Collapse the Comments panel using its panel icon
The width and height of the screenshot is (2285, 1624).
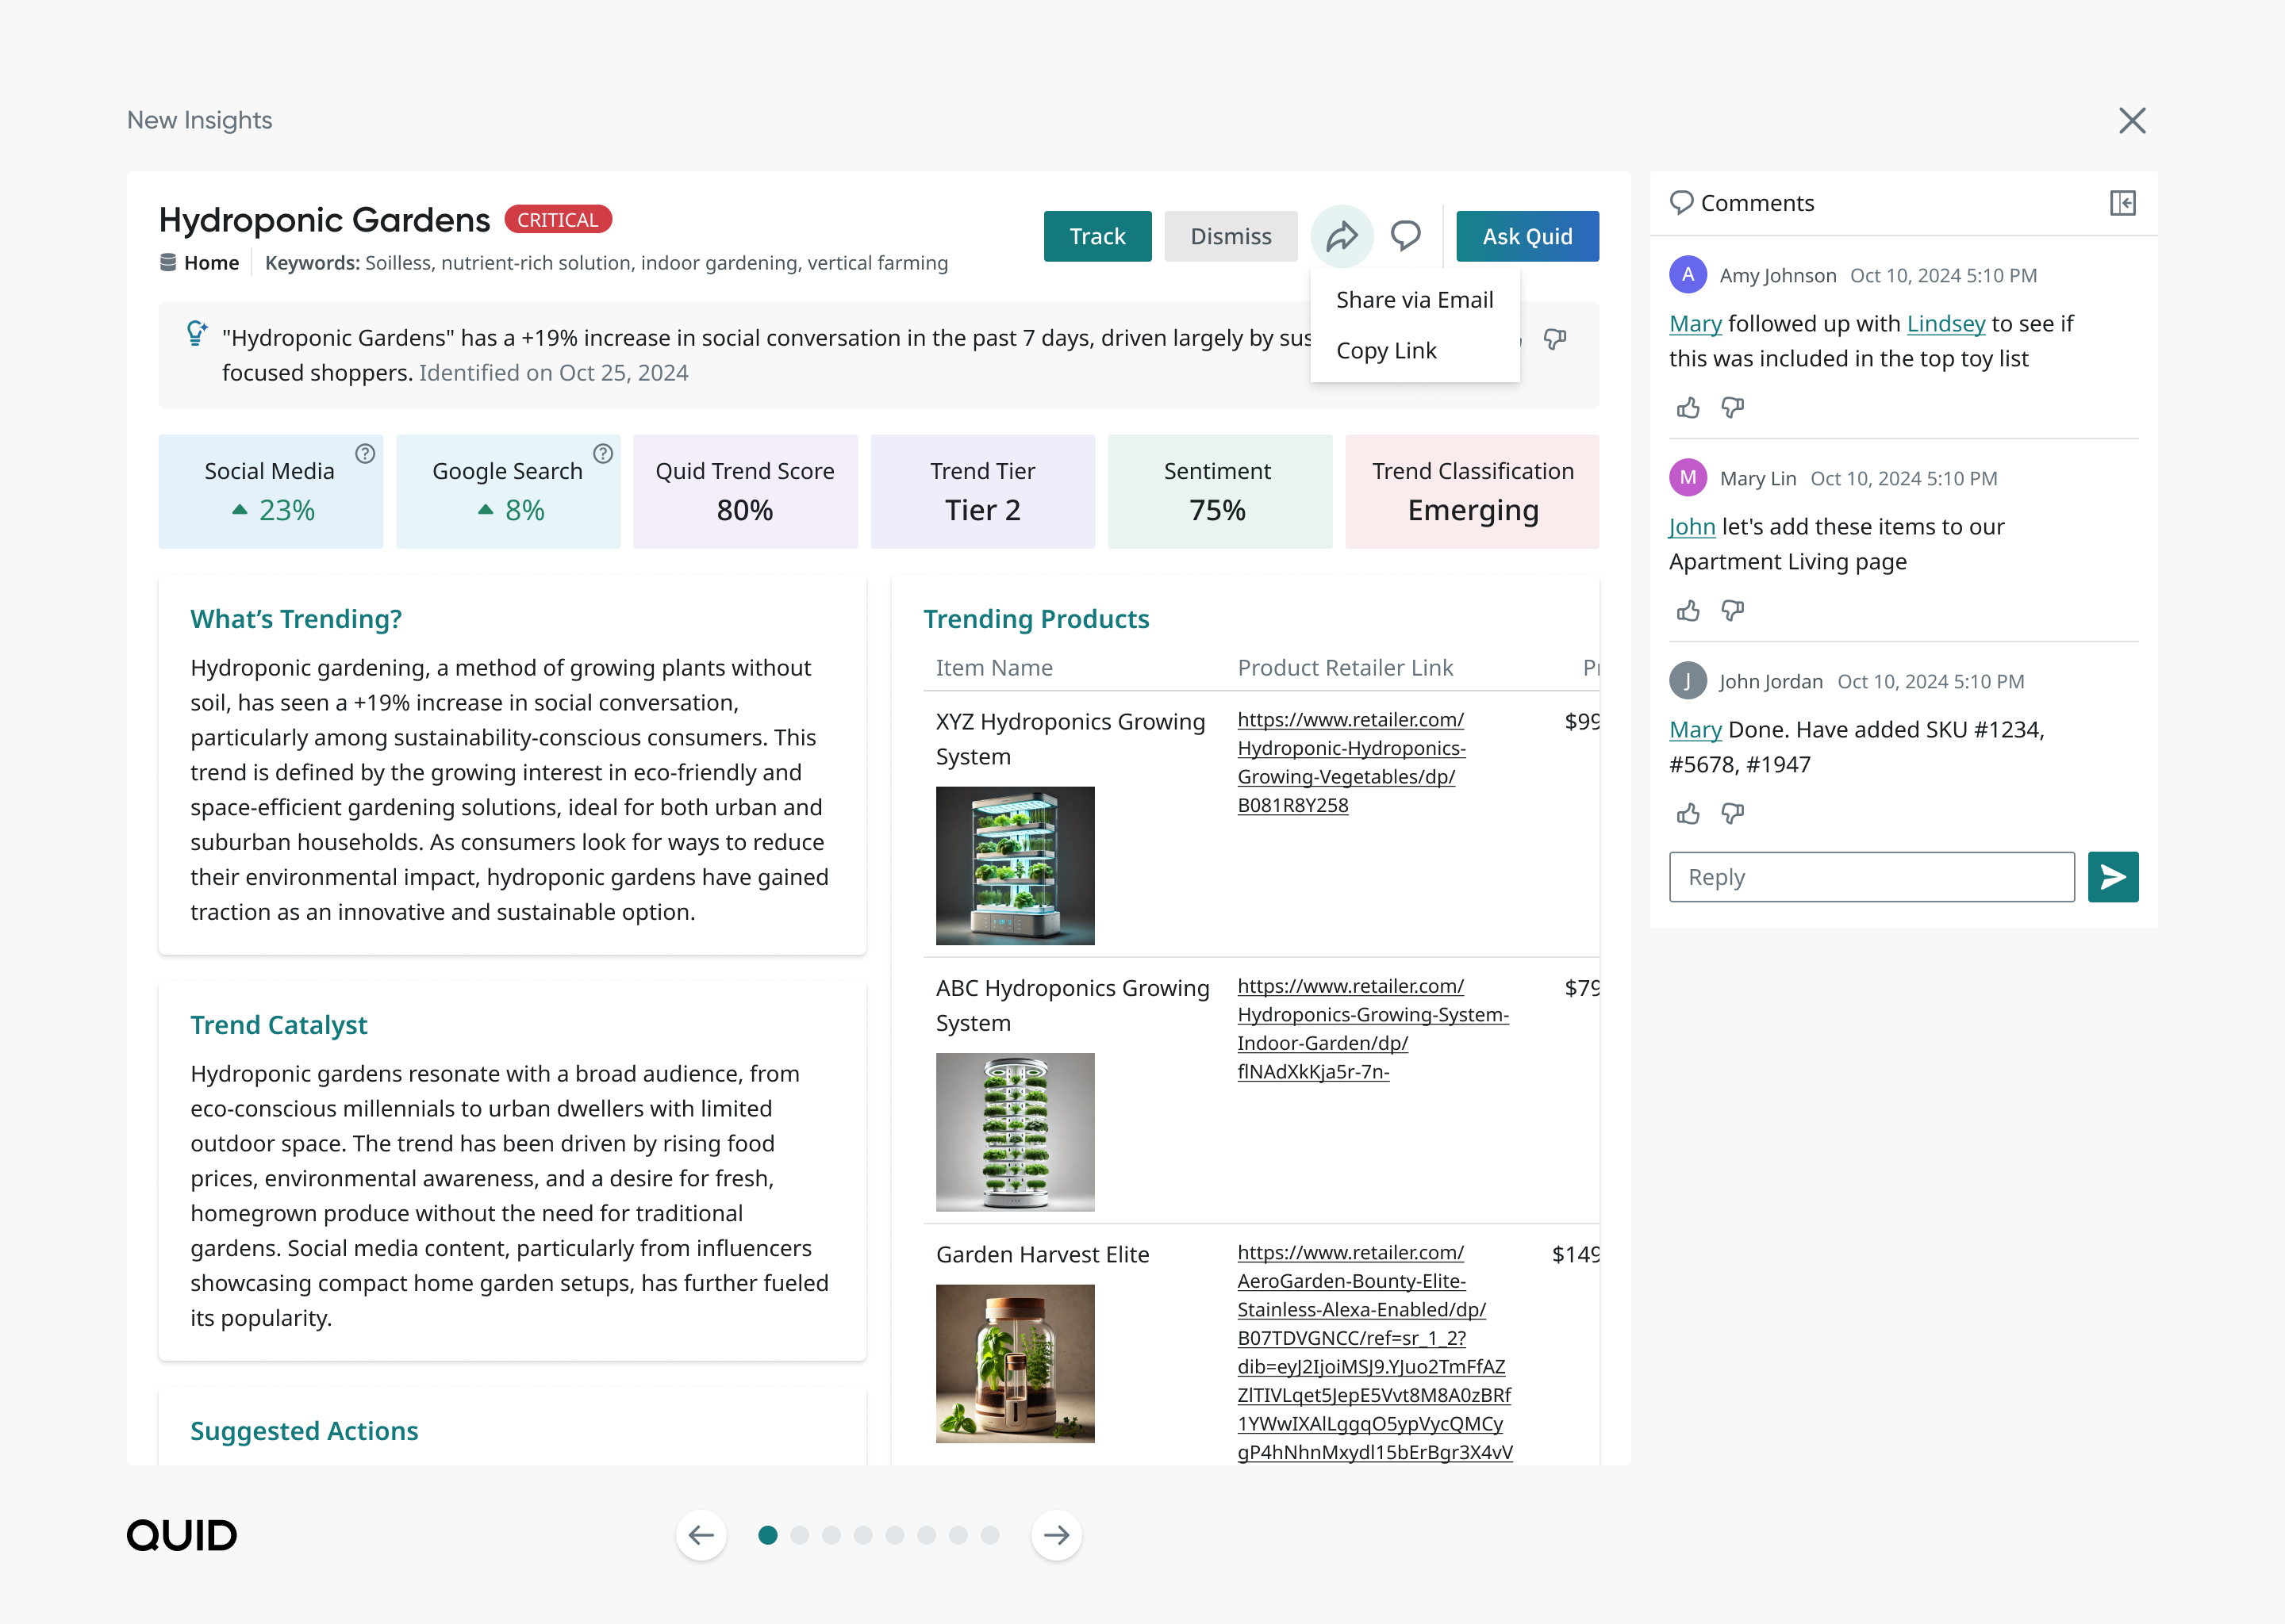tap(2123, 204)
